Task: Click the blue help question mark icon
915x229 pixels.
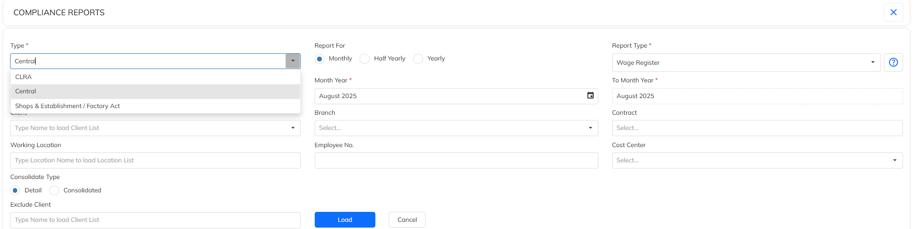Action: pos(893,62)
